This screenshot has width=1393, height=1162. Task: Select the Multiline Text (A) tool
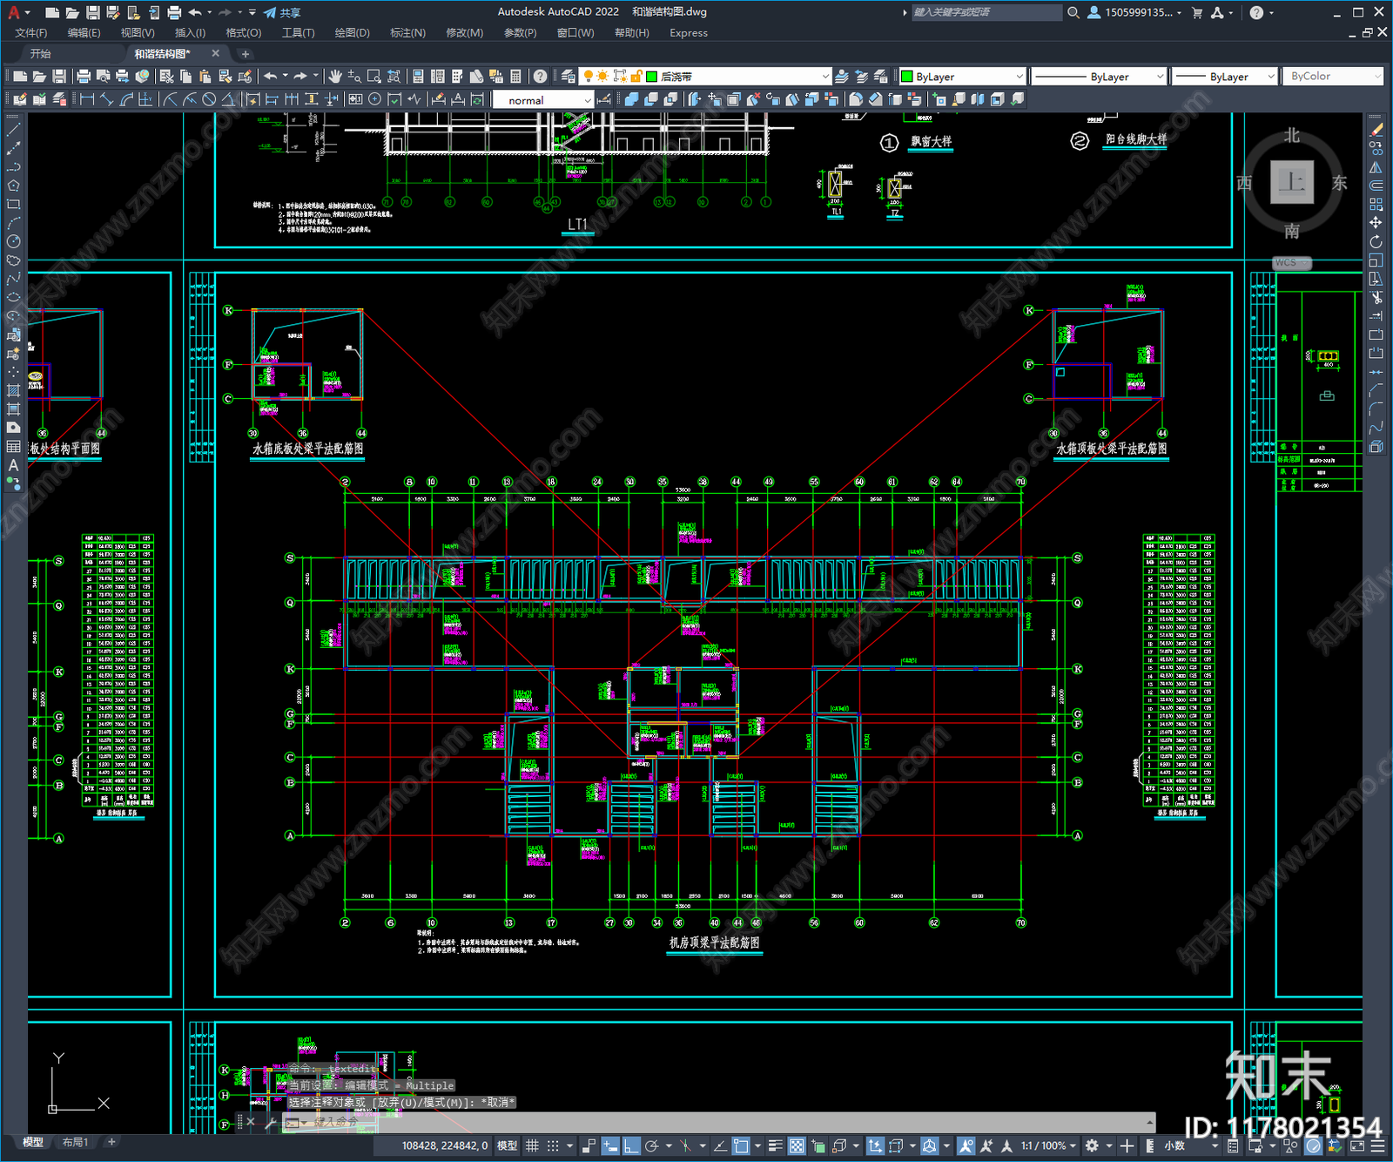[x=13, y=465]
